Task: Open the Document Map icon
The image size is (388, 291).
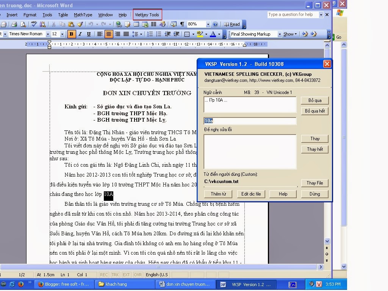Action: point(174,24)
